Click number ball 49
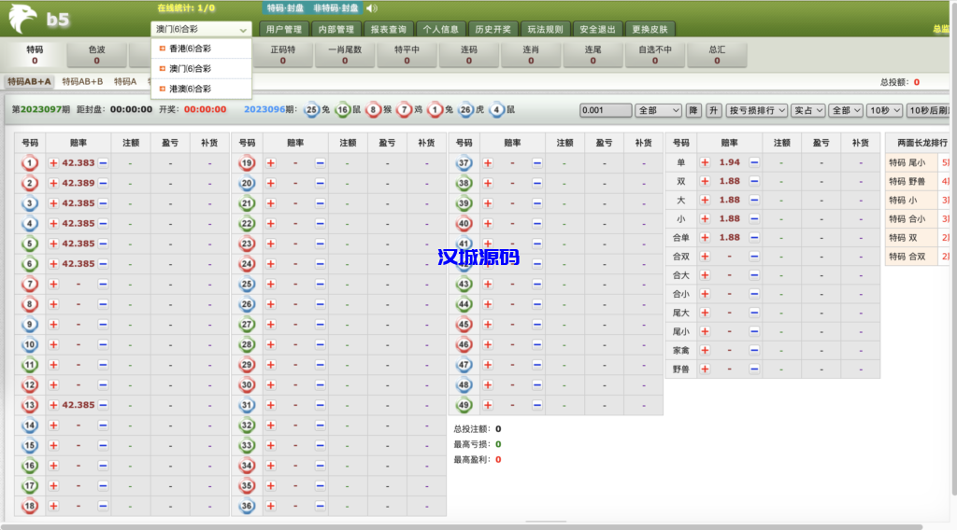Screen dimensions: 957x530 (x=464, y=405)
